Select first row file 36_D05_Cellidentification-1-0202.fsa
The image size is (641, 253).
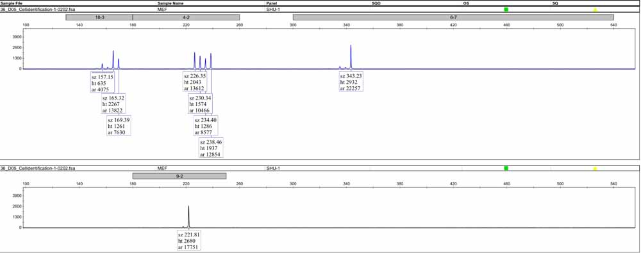38,9
